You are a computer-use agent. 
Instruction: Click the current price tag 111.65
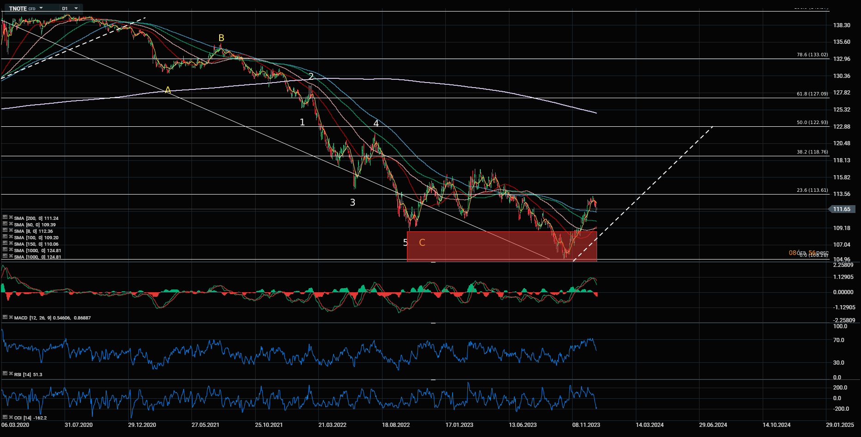point(842,209)
